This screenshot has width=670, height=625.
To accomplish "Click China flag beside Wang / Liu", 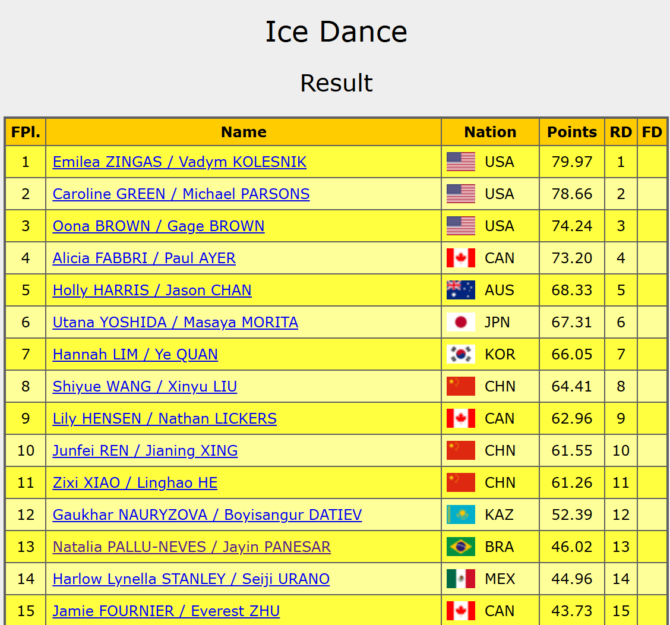I will click(461, 386).
